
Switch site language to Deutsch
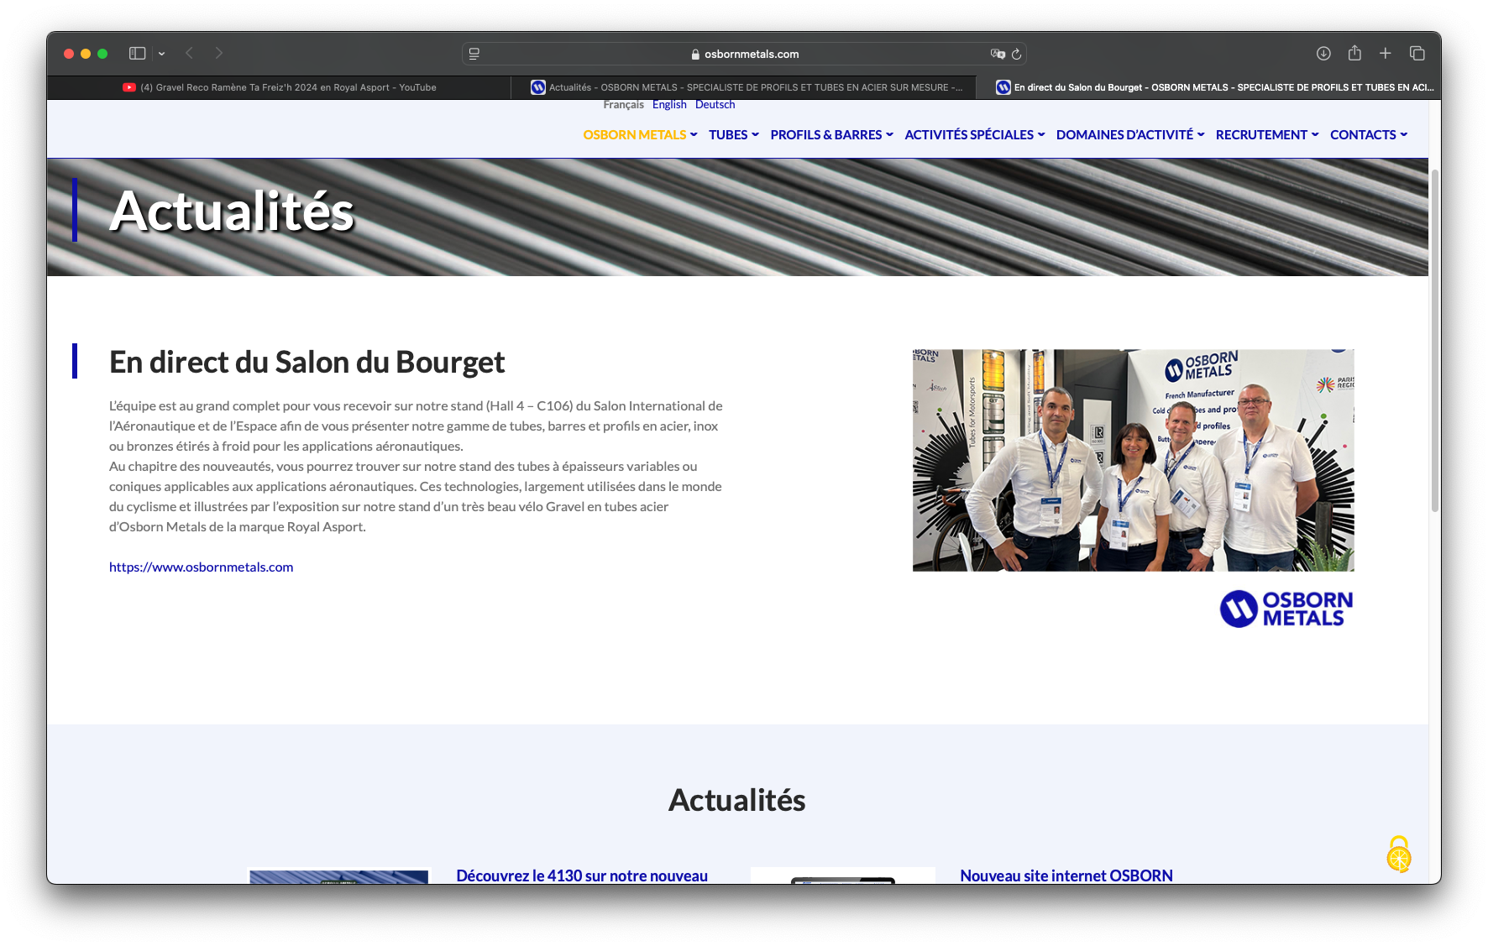[715, 105]
